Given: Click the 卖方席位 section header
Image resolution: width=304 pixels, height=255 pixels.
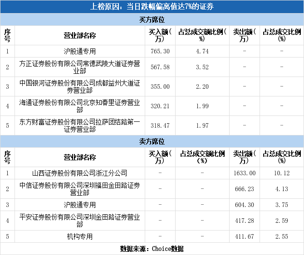Looking at the screenshot, I should click(152, 141).
